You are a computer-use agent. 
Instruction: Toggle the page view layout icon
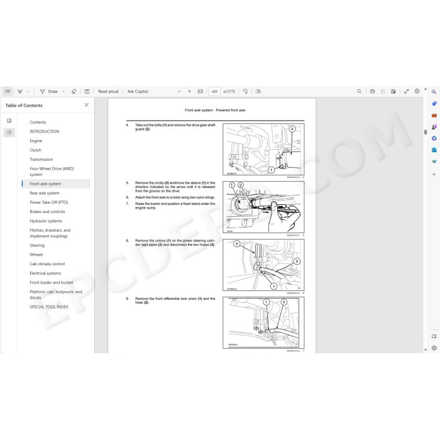[x=87, y=92]
